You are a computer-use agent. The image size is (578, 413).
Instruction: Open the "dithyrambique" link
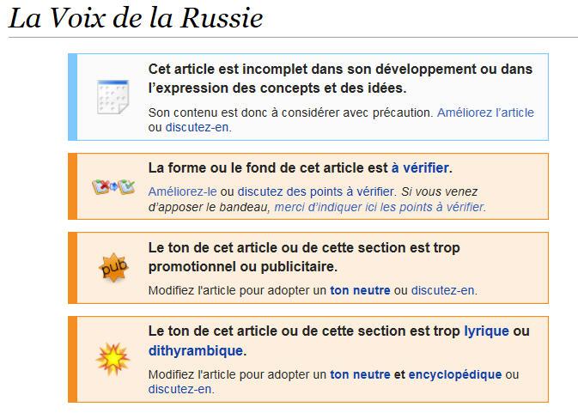pyautogui.click(x=196, y=350)
